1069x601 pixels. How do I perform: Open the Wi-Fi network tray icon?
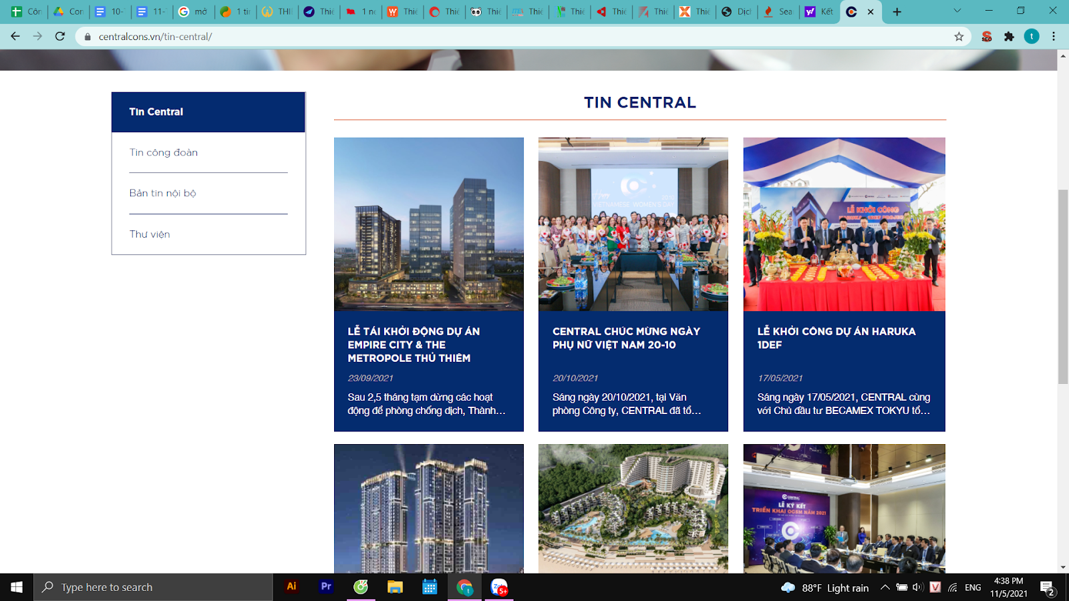(953, 588)
